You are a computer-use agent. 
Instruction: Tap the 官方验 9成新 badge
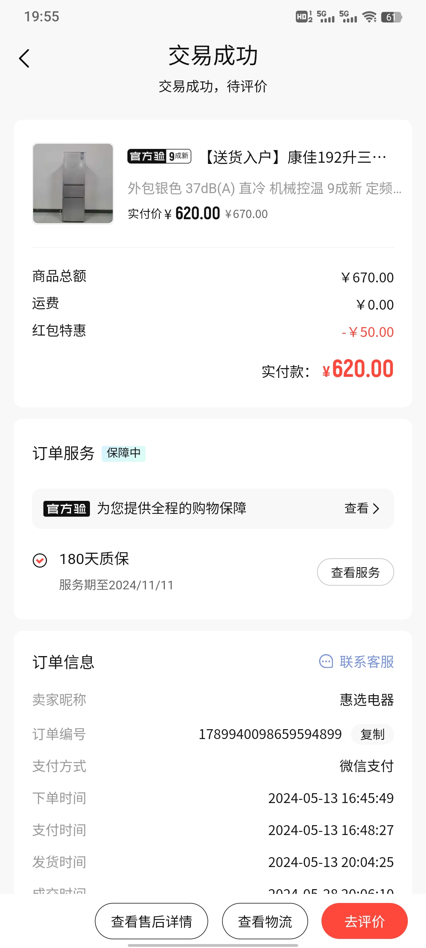click(159, 156)
